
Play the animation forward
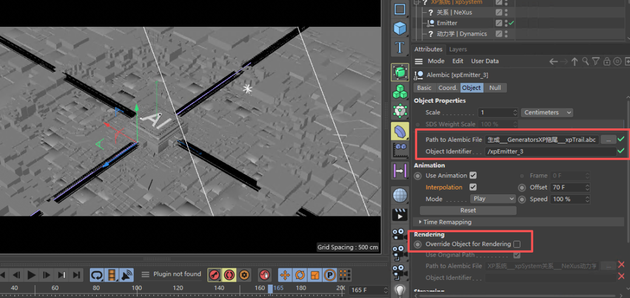[x=32, y=275]
